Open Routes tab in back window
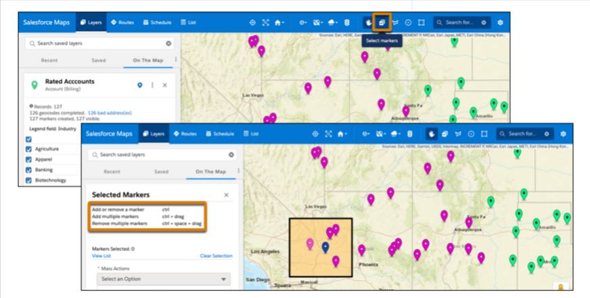Viewport: 590px width, 298px height. pyautogui.click(x=122, y=22)
